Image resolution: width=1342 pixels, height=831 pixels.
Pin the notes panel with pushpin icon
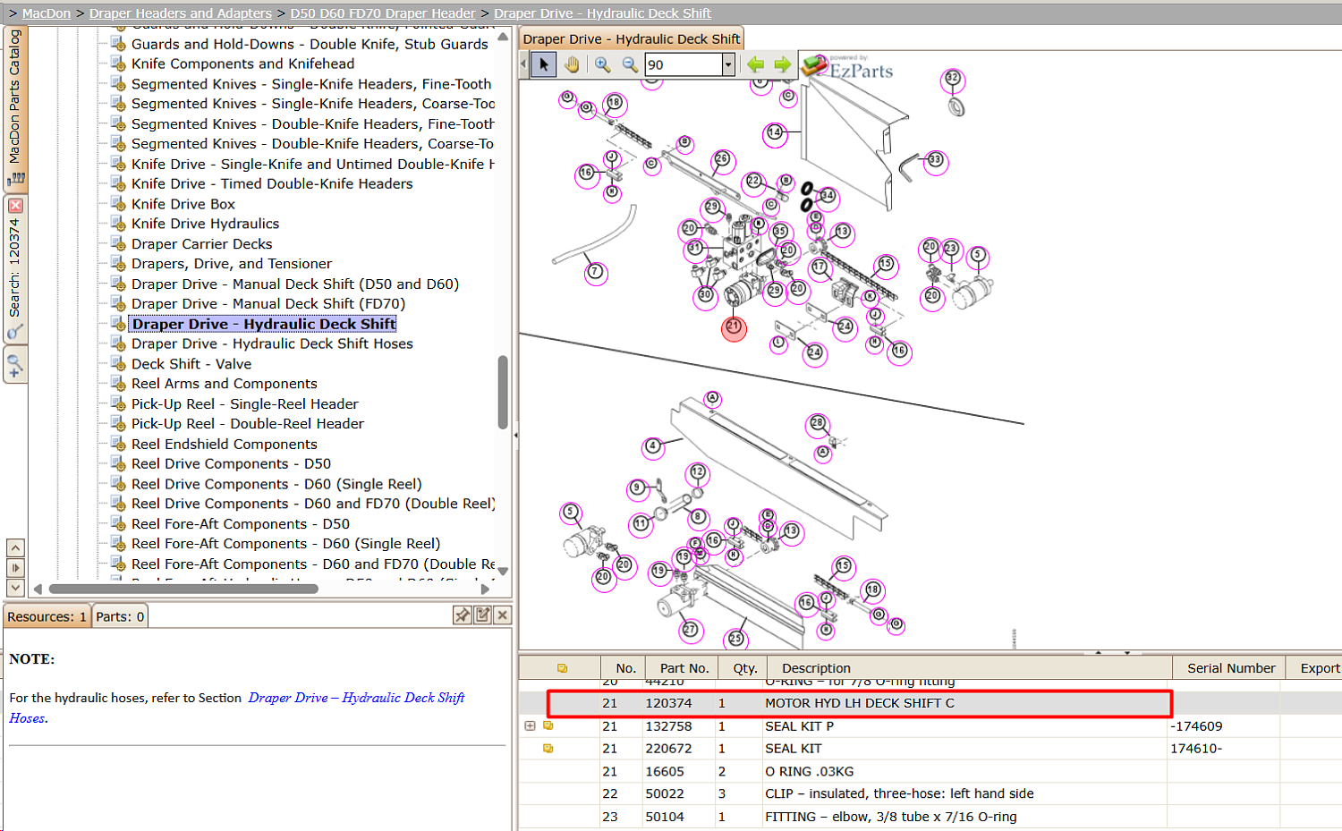coord(463,615)
